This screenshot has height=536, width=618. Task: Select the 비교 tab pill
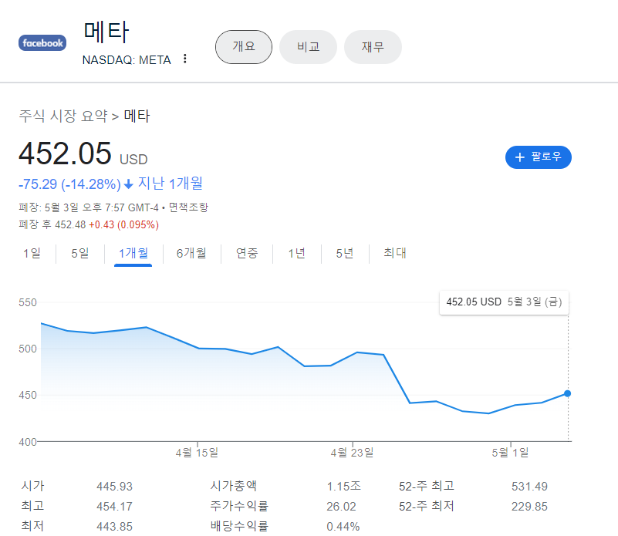tap(308, 47)
